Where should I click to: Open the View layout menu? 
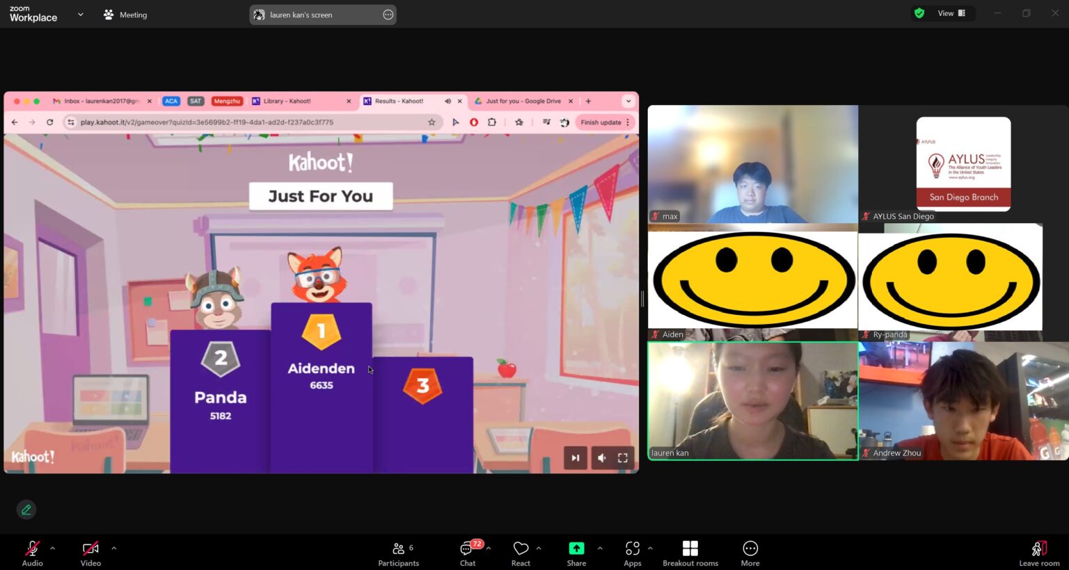click(951, 13)
